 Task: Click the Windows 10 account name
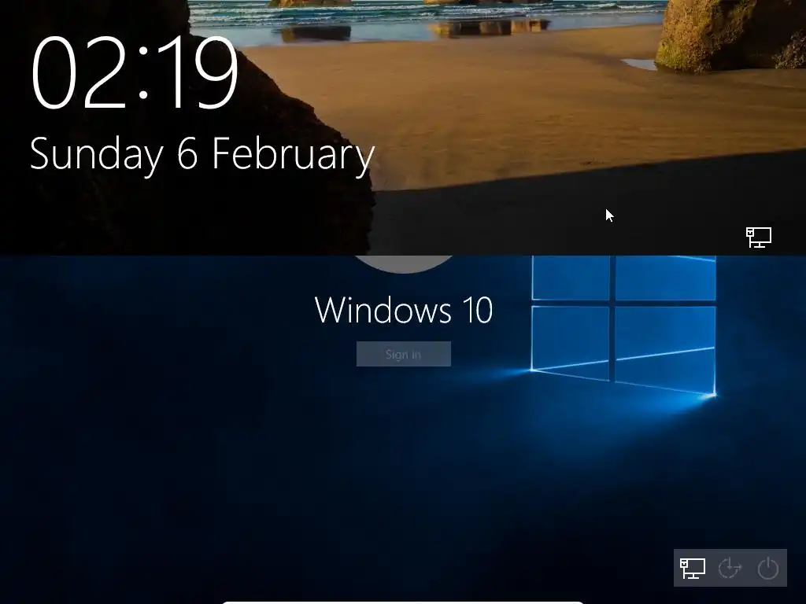[x=404, y=310]
